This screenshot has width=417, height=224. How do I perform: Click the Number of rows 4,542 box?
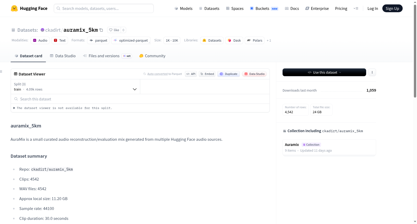[296, 110]
